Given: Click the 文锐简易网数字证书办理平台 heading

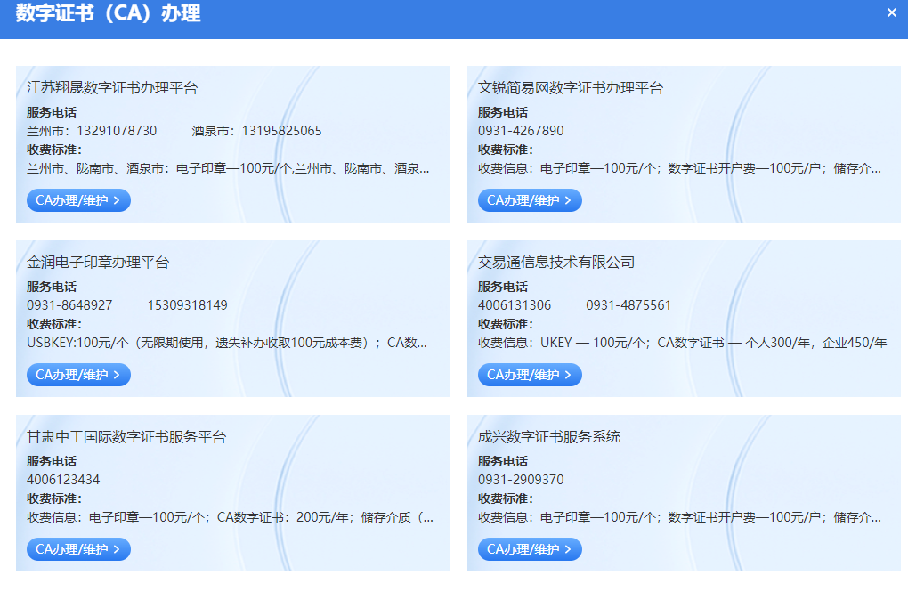Looking at the screenshot, I should (570, 88).
